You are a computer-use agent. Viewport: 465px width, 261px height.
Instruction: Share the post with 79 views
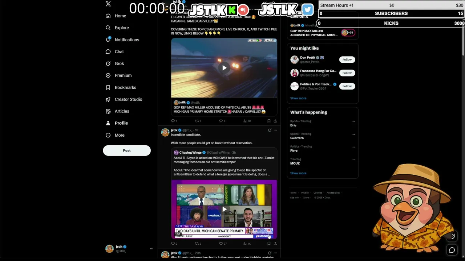click(x=275, y=121)
